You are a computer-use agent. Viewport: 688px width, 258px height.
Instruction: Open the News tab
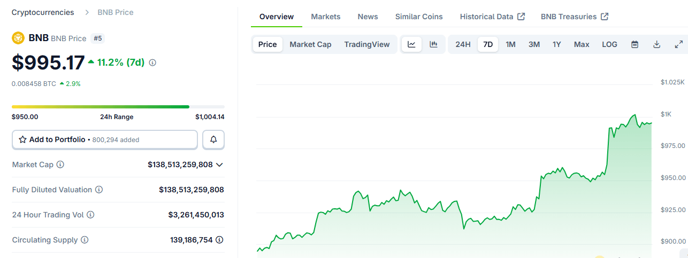[368, 17]
